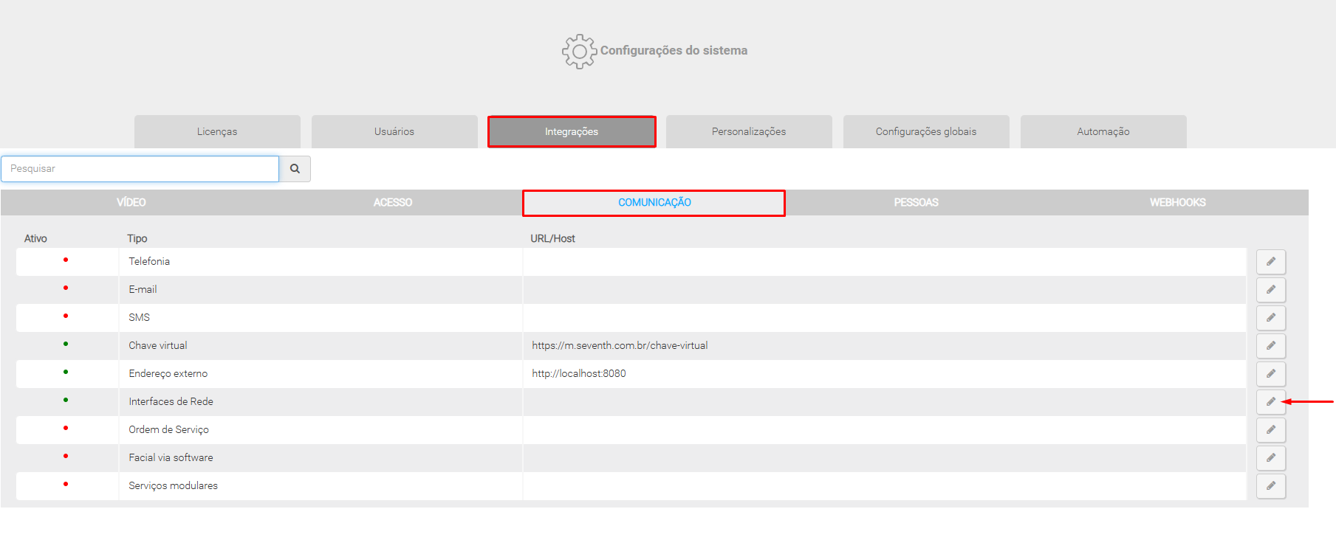Go to Configurações globais tab
Screen dimensions: 1336x554
926,132
